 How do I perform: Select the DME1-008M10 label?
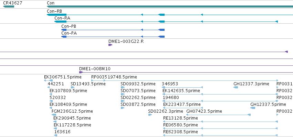95,69
